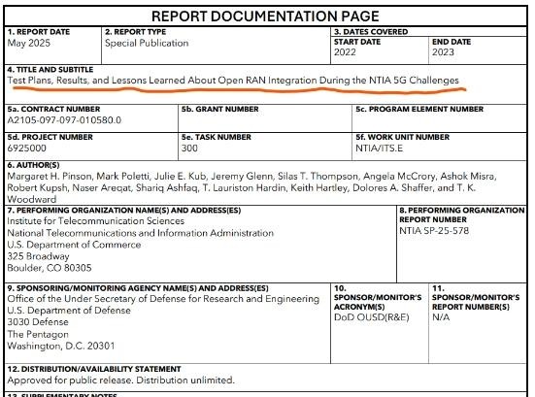Screen dimensions: 535x397
Task: Select the report date 'May 2025'
Action: (29, 43)
